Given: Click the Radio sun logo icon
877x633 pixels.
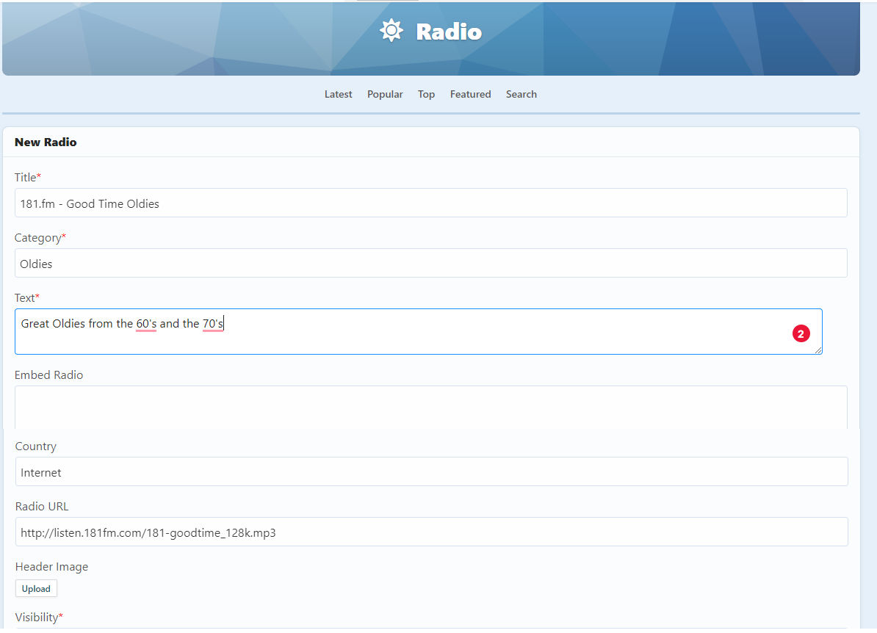Looking at the screenshot, I should [391, 31].
